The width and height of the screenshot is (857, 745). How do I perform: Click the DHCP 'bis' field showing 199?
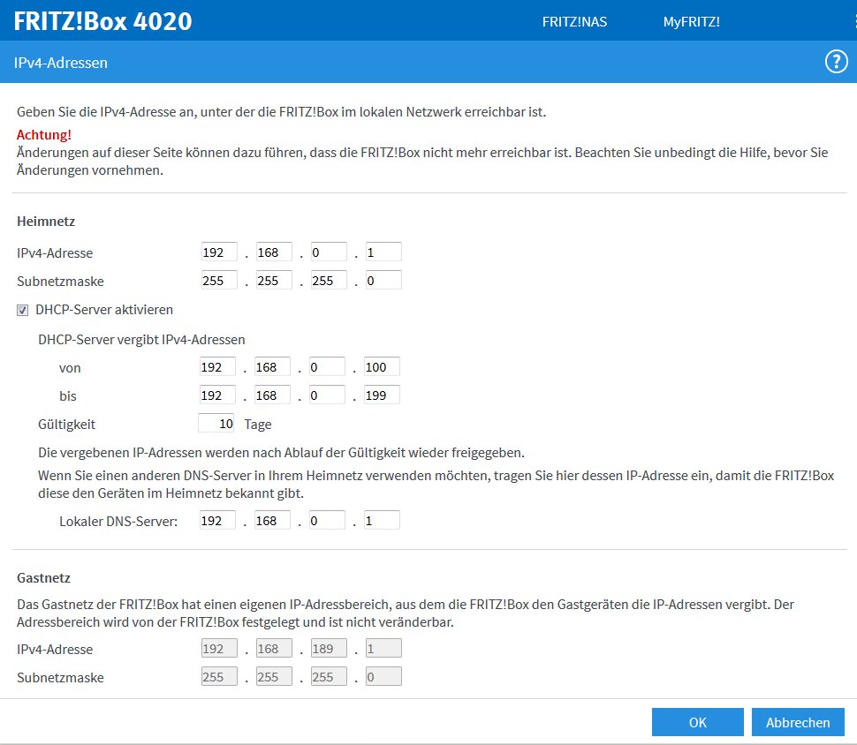[382, 395]
